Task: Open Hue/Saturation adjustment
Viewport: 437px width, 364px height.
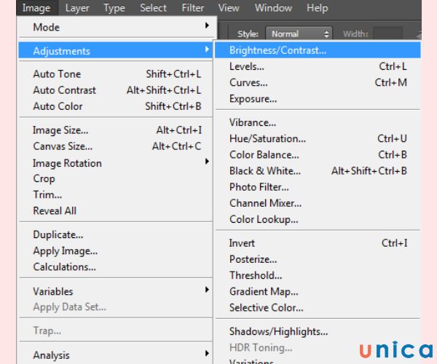Action: point(267,138)
